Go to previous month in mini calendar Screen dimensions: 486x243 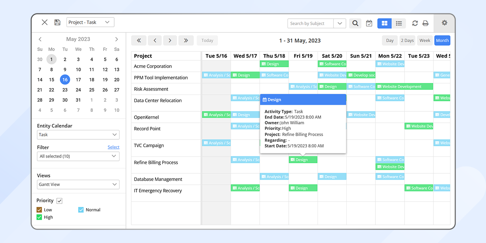[x=40, y=39]
